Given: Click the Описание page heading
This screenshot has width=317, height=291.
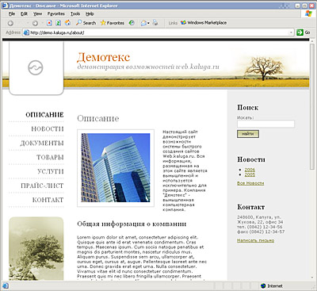Looking at the screenshot, I should tap(98, 118).
